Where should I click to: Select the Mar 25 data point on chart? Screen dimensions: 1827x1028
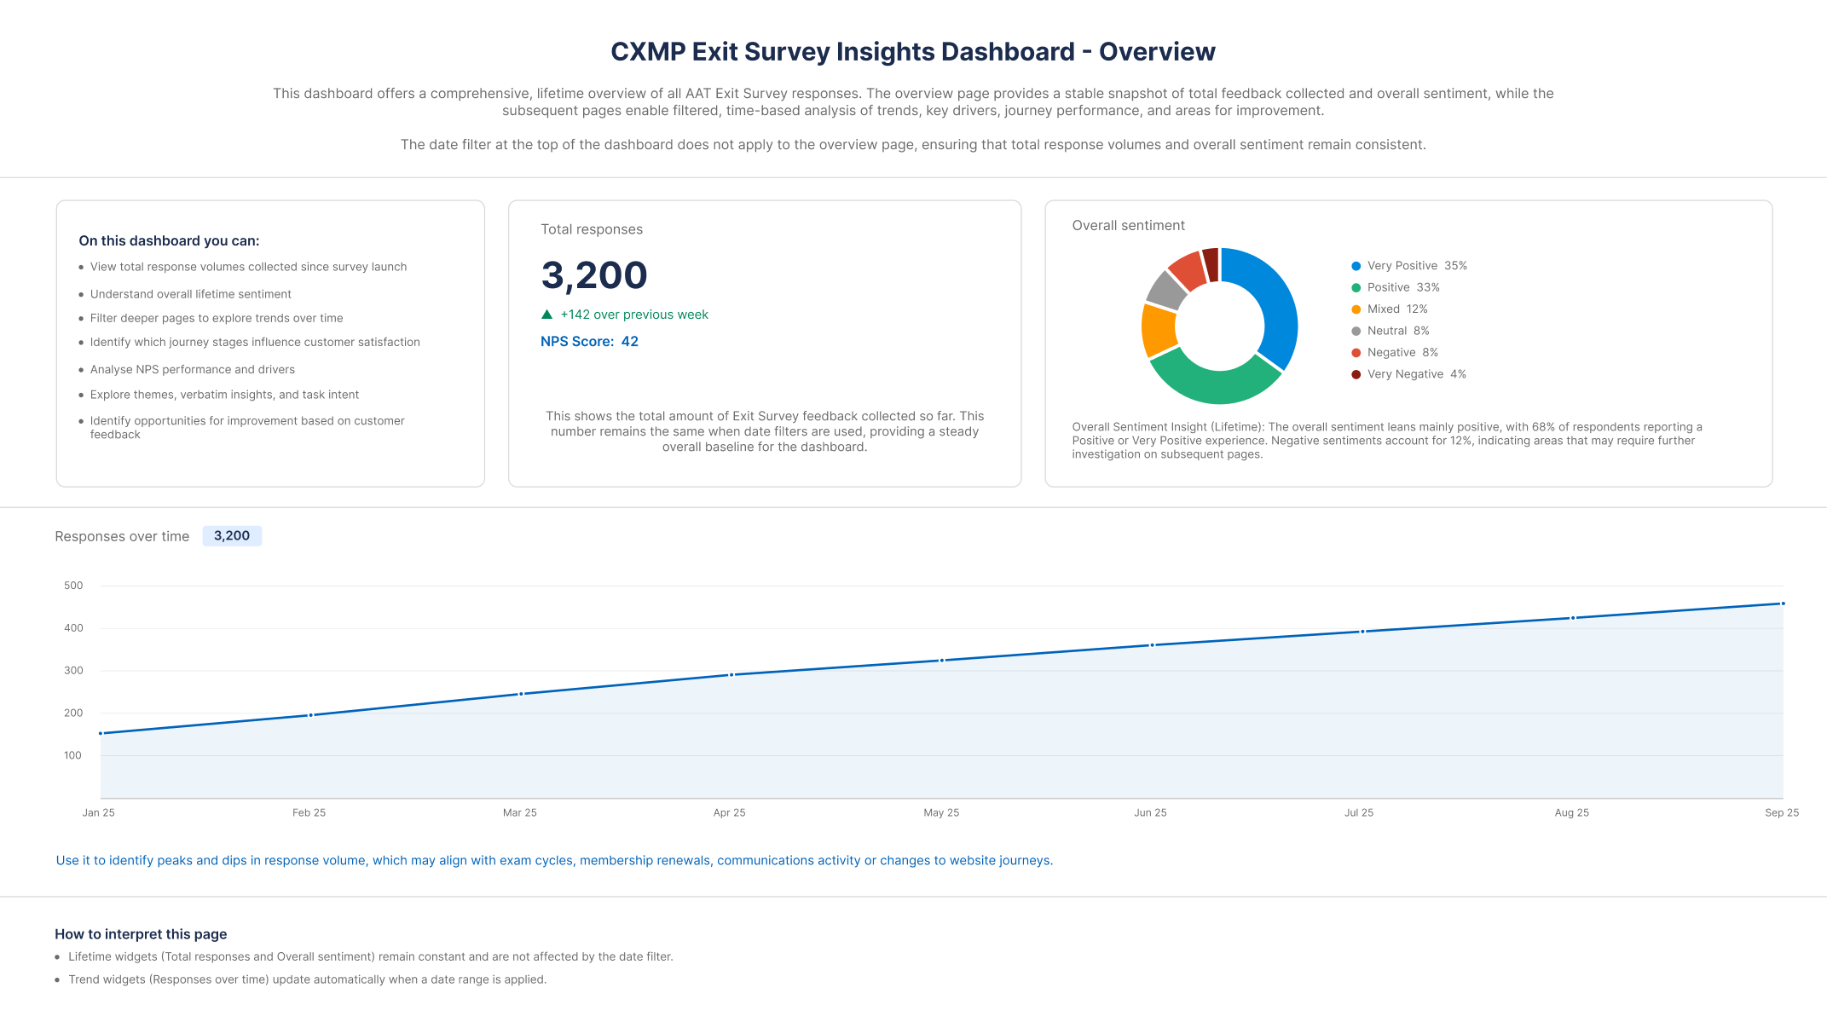point(521,694)
